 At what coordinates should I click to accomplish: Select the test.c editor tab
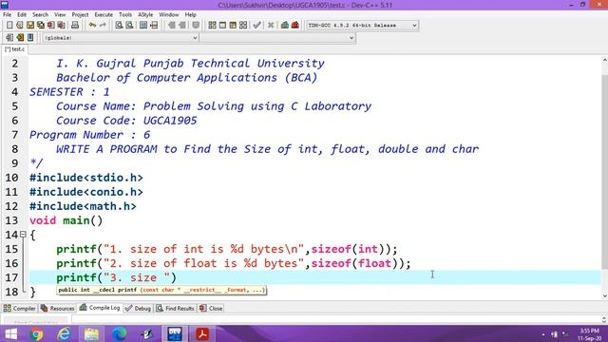pos(14,49)
